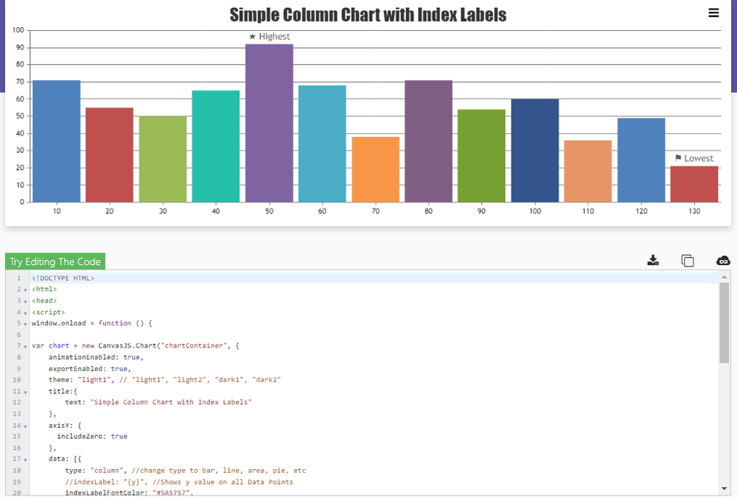Toggle fold on window.onload function at line 5
This screenshot has height=497, width=737.
(24, 322)
